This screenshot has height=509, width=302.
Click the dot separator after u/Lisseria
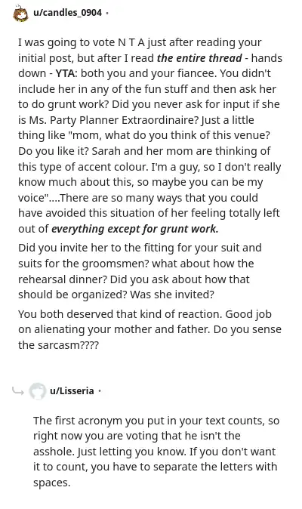[100, 391]
